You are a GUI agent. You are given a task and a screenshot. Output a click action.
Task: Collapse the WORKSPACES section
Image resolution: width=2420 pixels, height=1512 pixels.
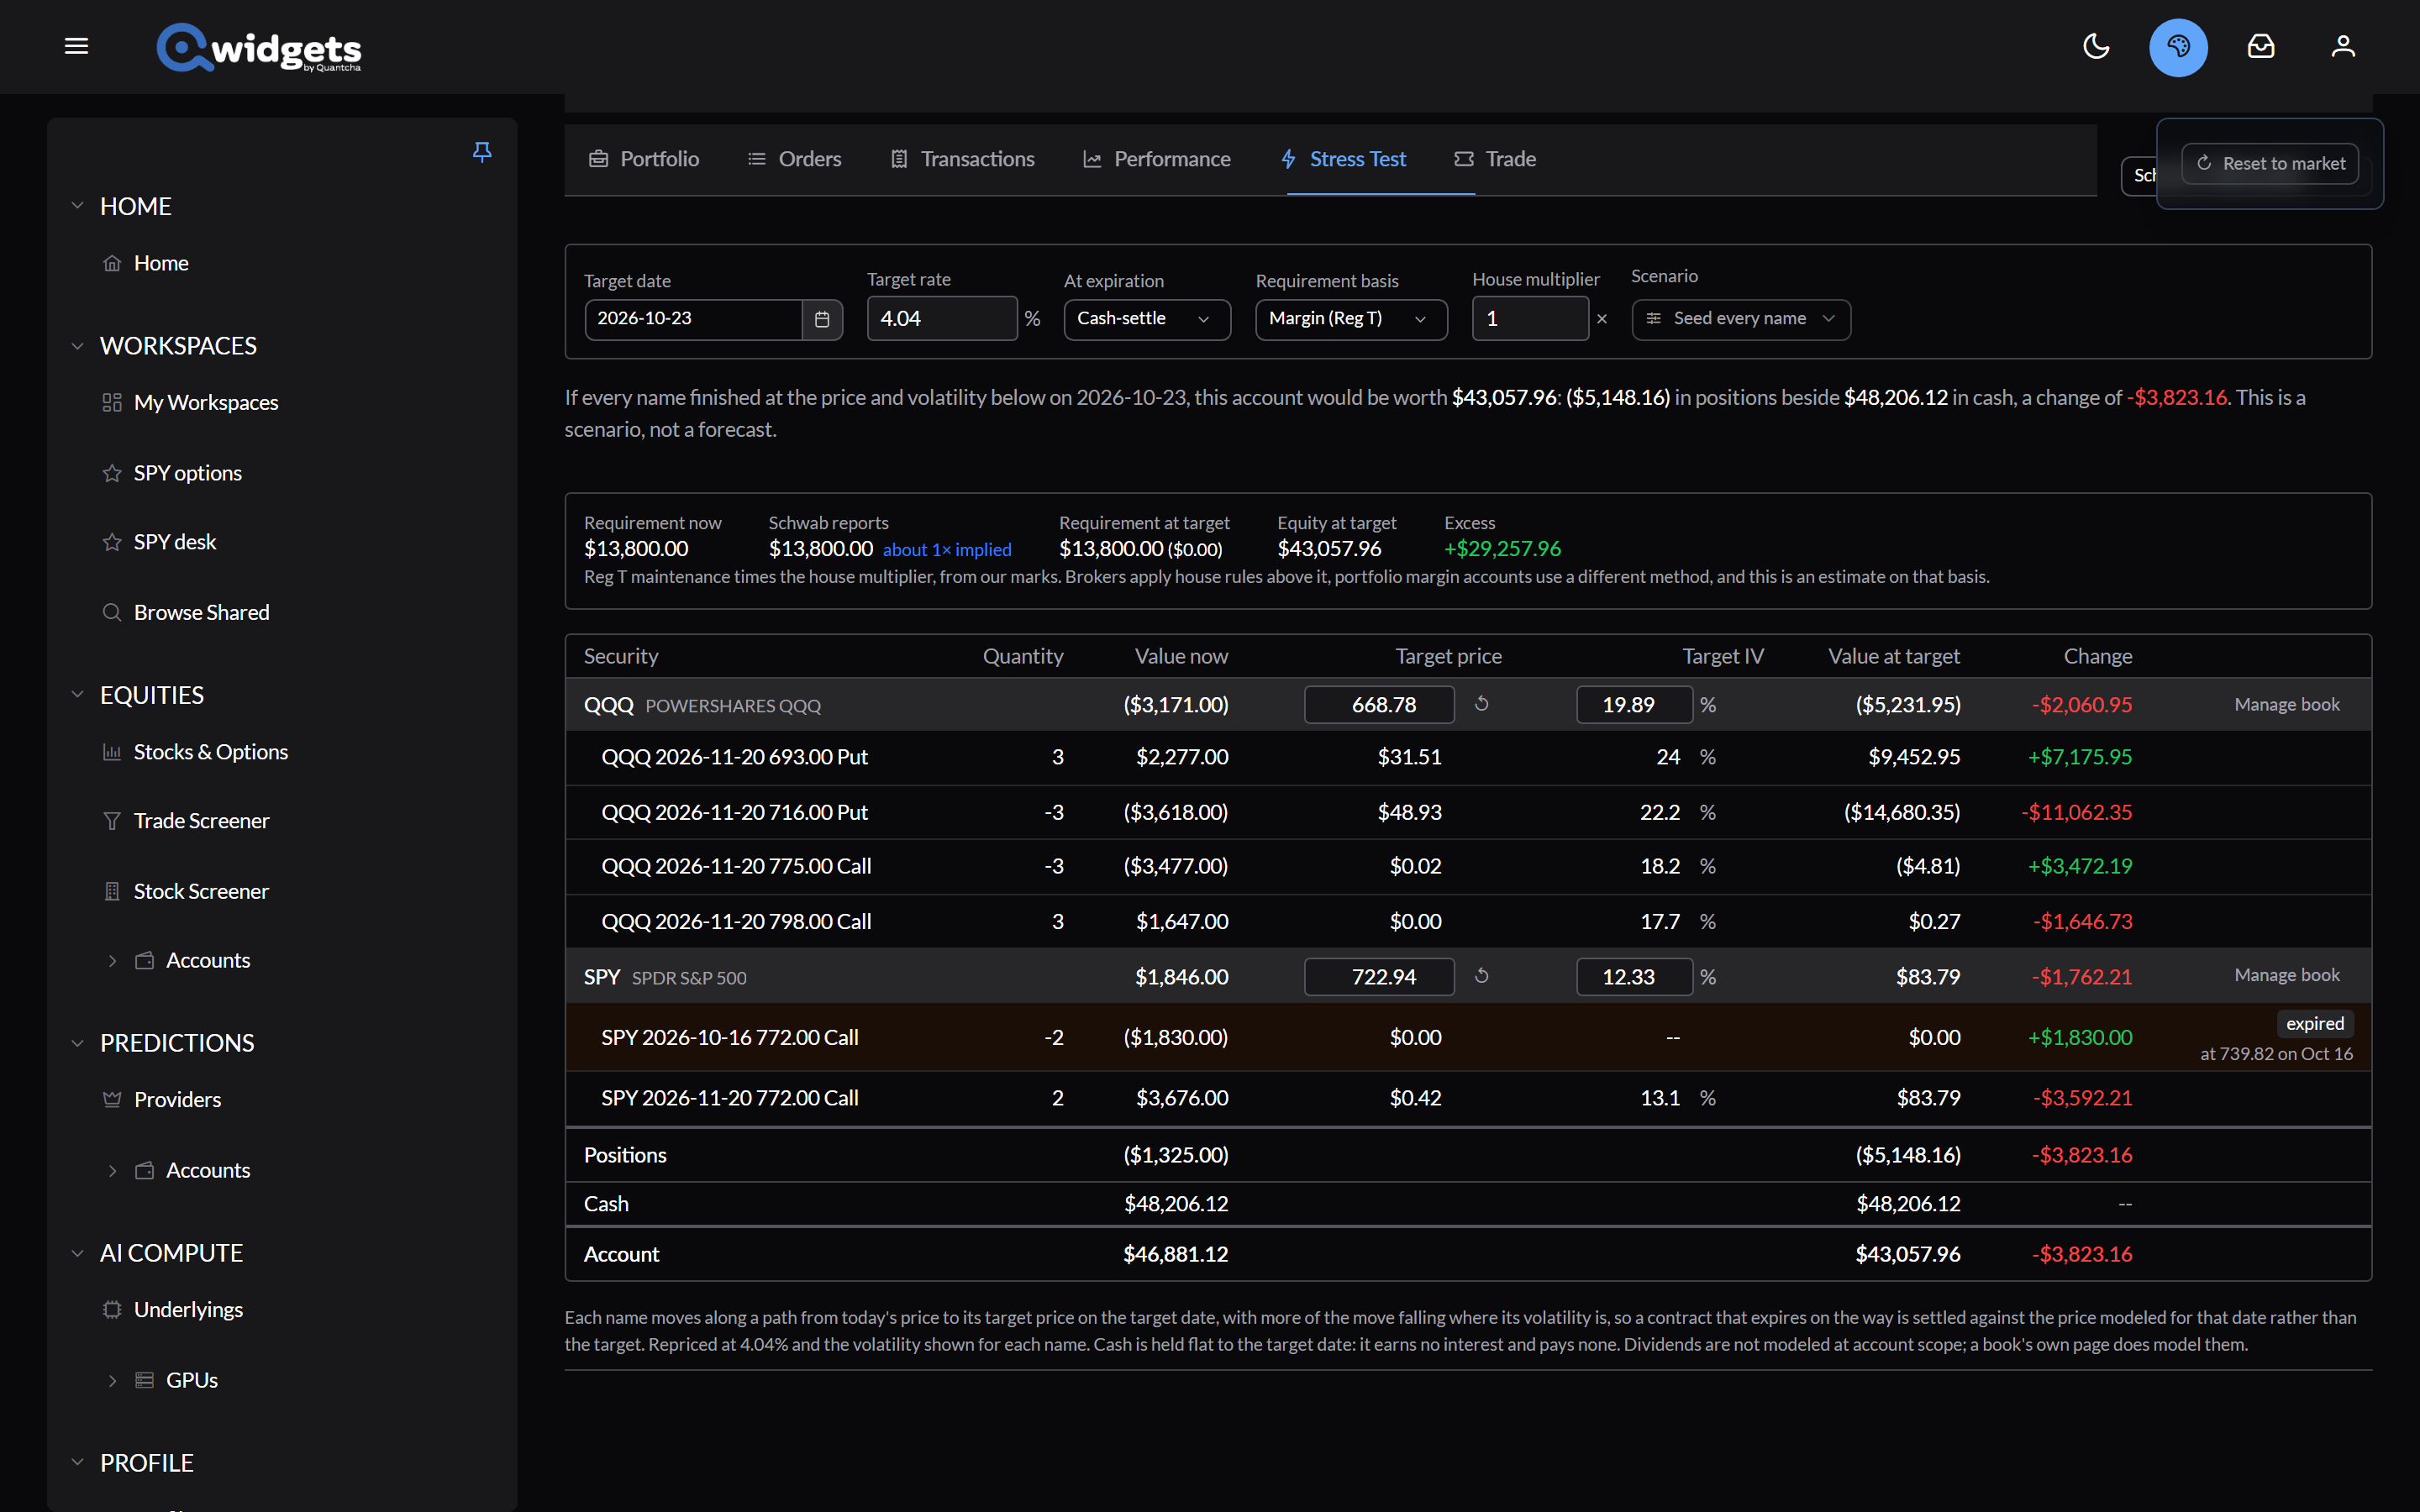pyautogui.click(x=77, y=346)
